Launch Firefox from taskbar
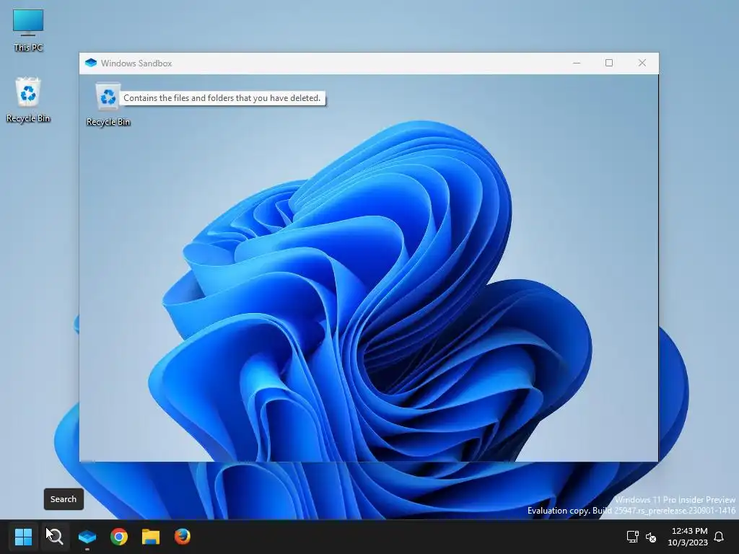Image resolution: width=739 pixels, height=554 pixels. [x=183, y=537]
